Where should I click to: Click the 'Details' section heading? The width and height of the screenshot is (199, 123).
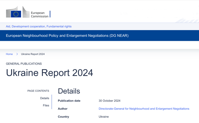(x=69, y=91)
